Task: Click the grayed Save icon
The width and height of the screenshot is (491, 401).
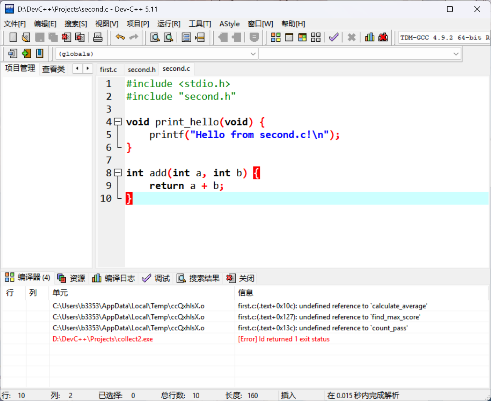Action: [39, 37]
